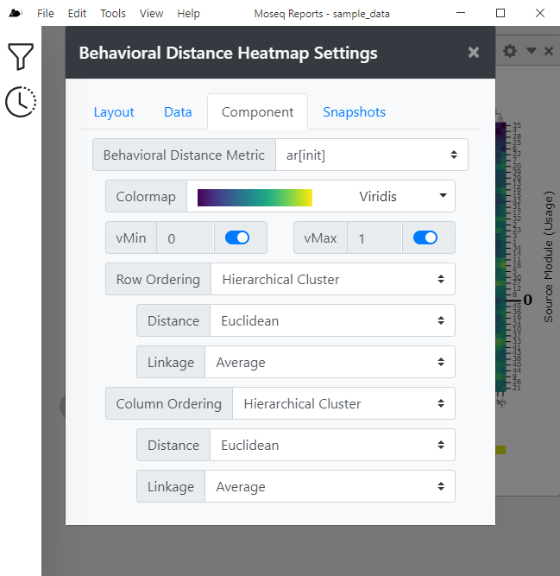
Task: Open the gear settings icon behind dialog
Action: [x=510, y=51]
